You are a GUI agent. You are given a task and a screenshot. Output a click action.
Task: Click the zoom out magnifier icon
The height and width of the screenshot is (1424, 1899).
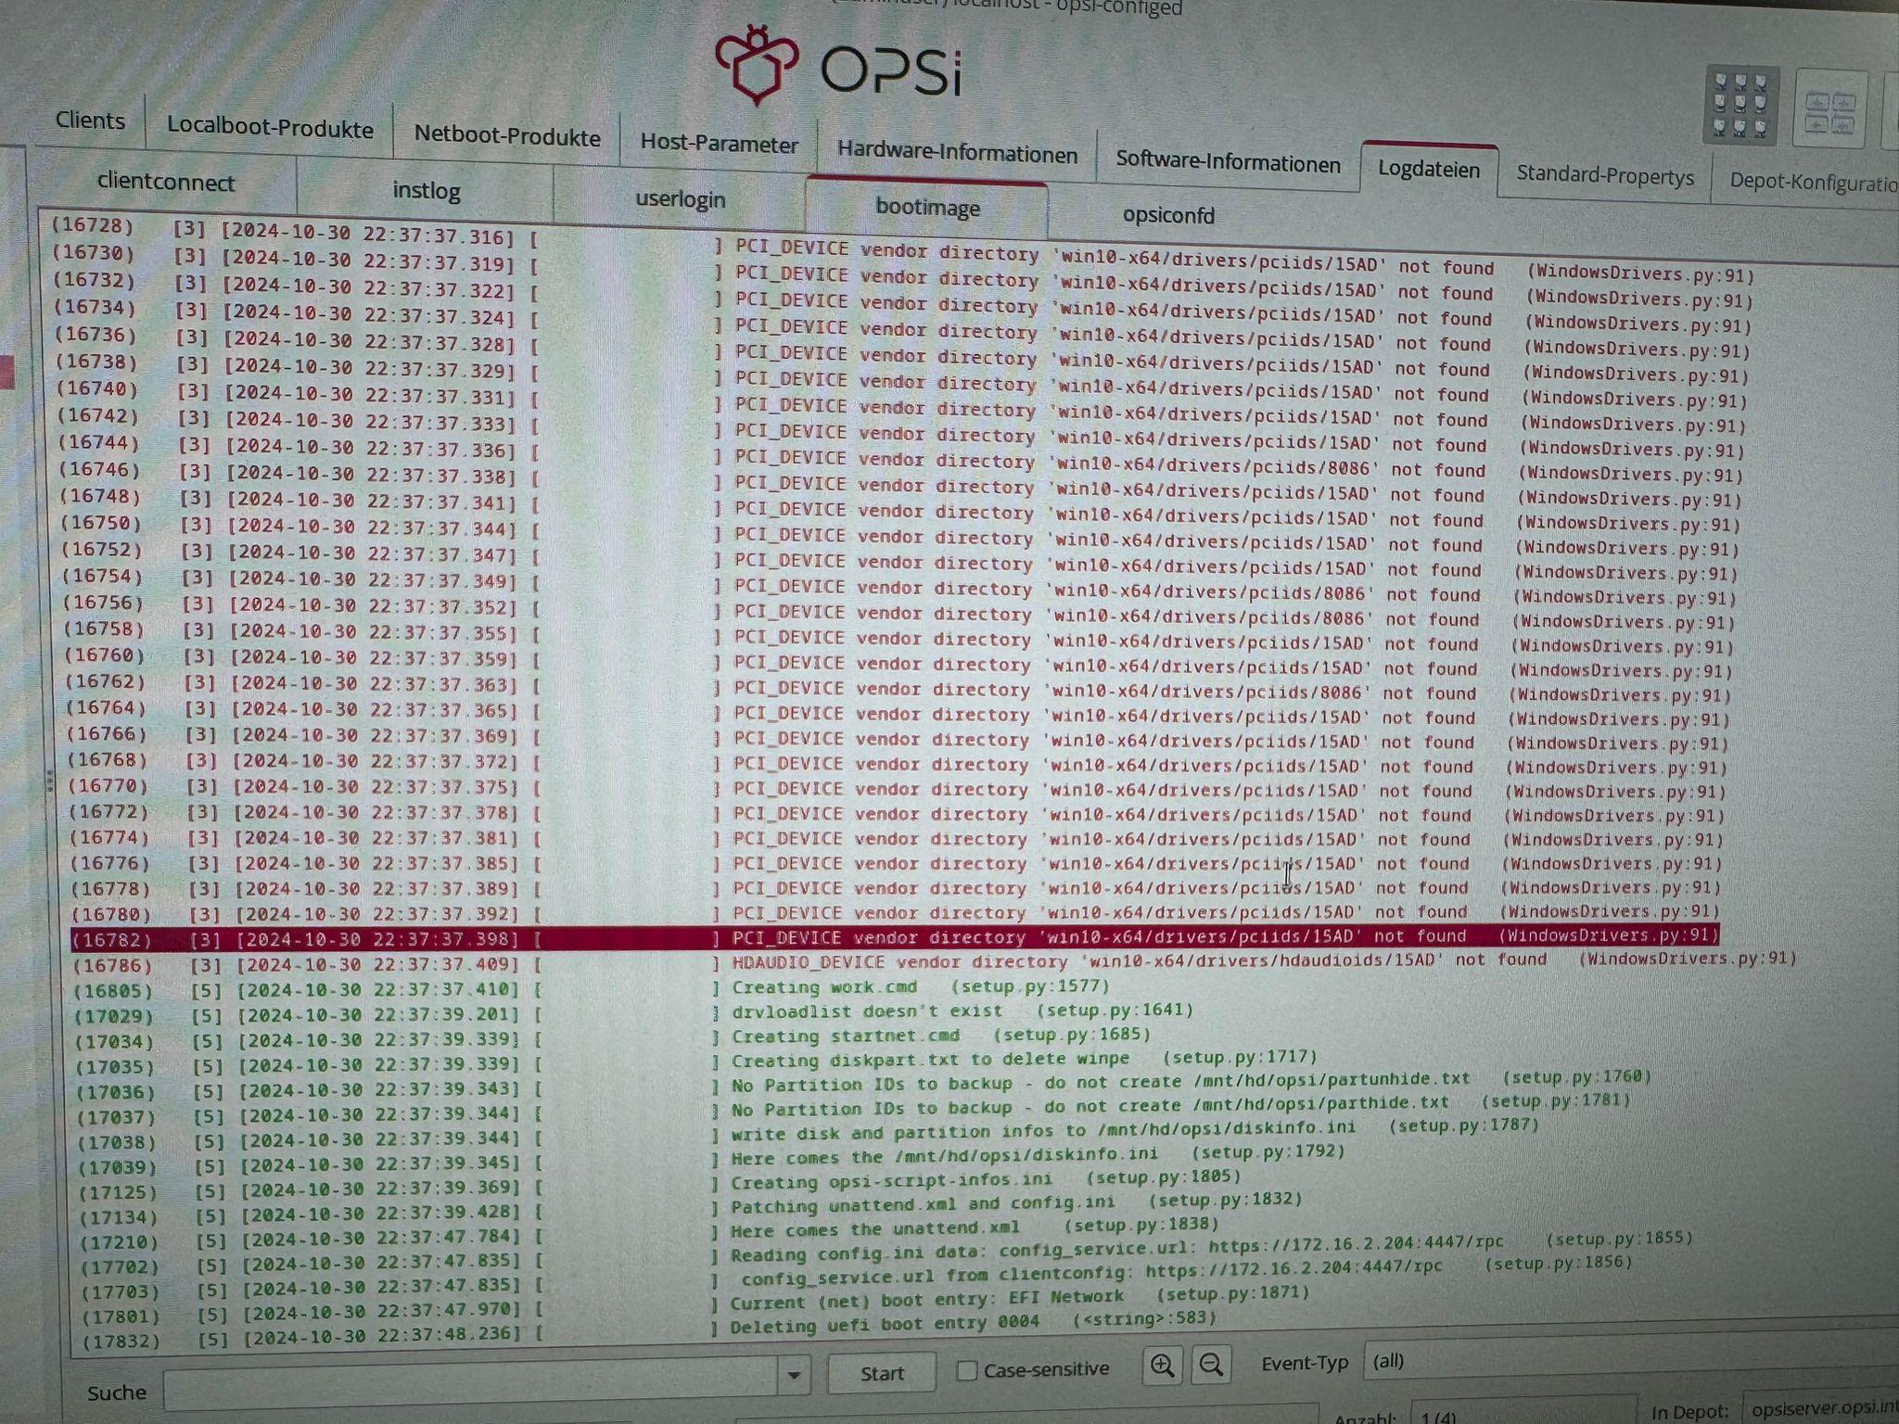coord(1210,1364)
